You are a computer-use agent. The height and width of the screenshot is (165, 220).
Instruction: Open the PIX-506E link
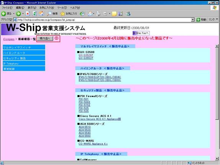click(x=84, y=102)
